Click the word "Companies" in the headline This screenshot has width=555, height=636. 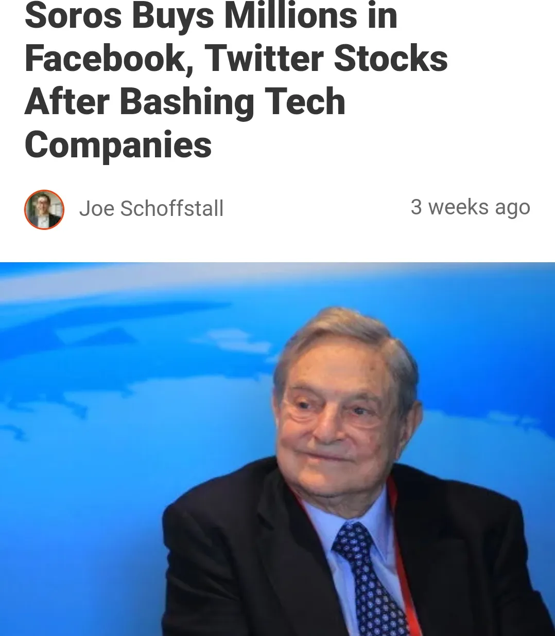(118, 146)
